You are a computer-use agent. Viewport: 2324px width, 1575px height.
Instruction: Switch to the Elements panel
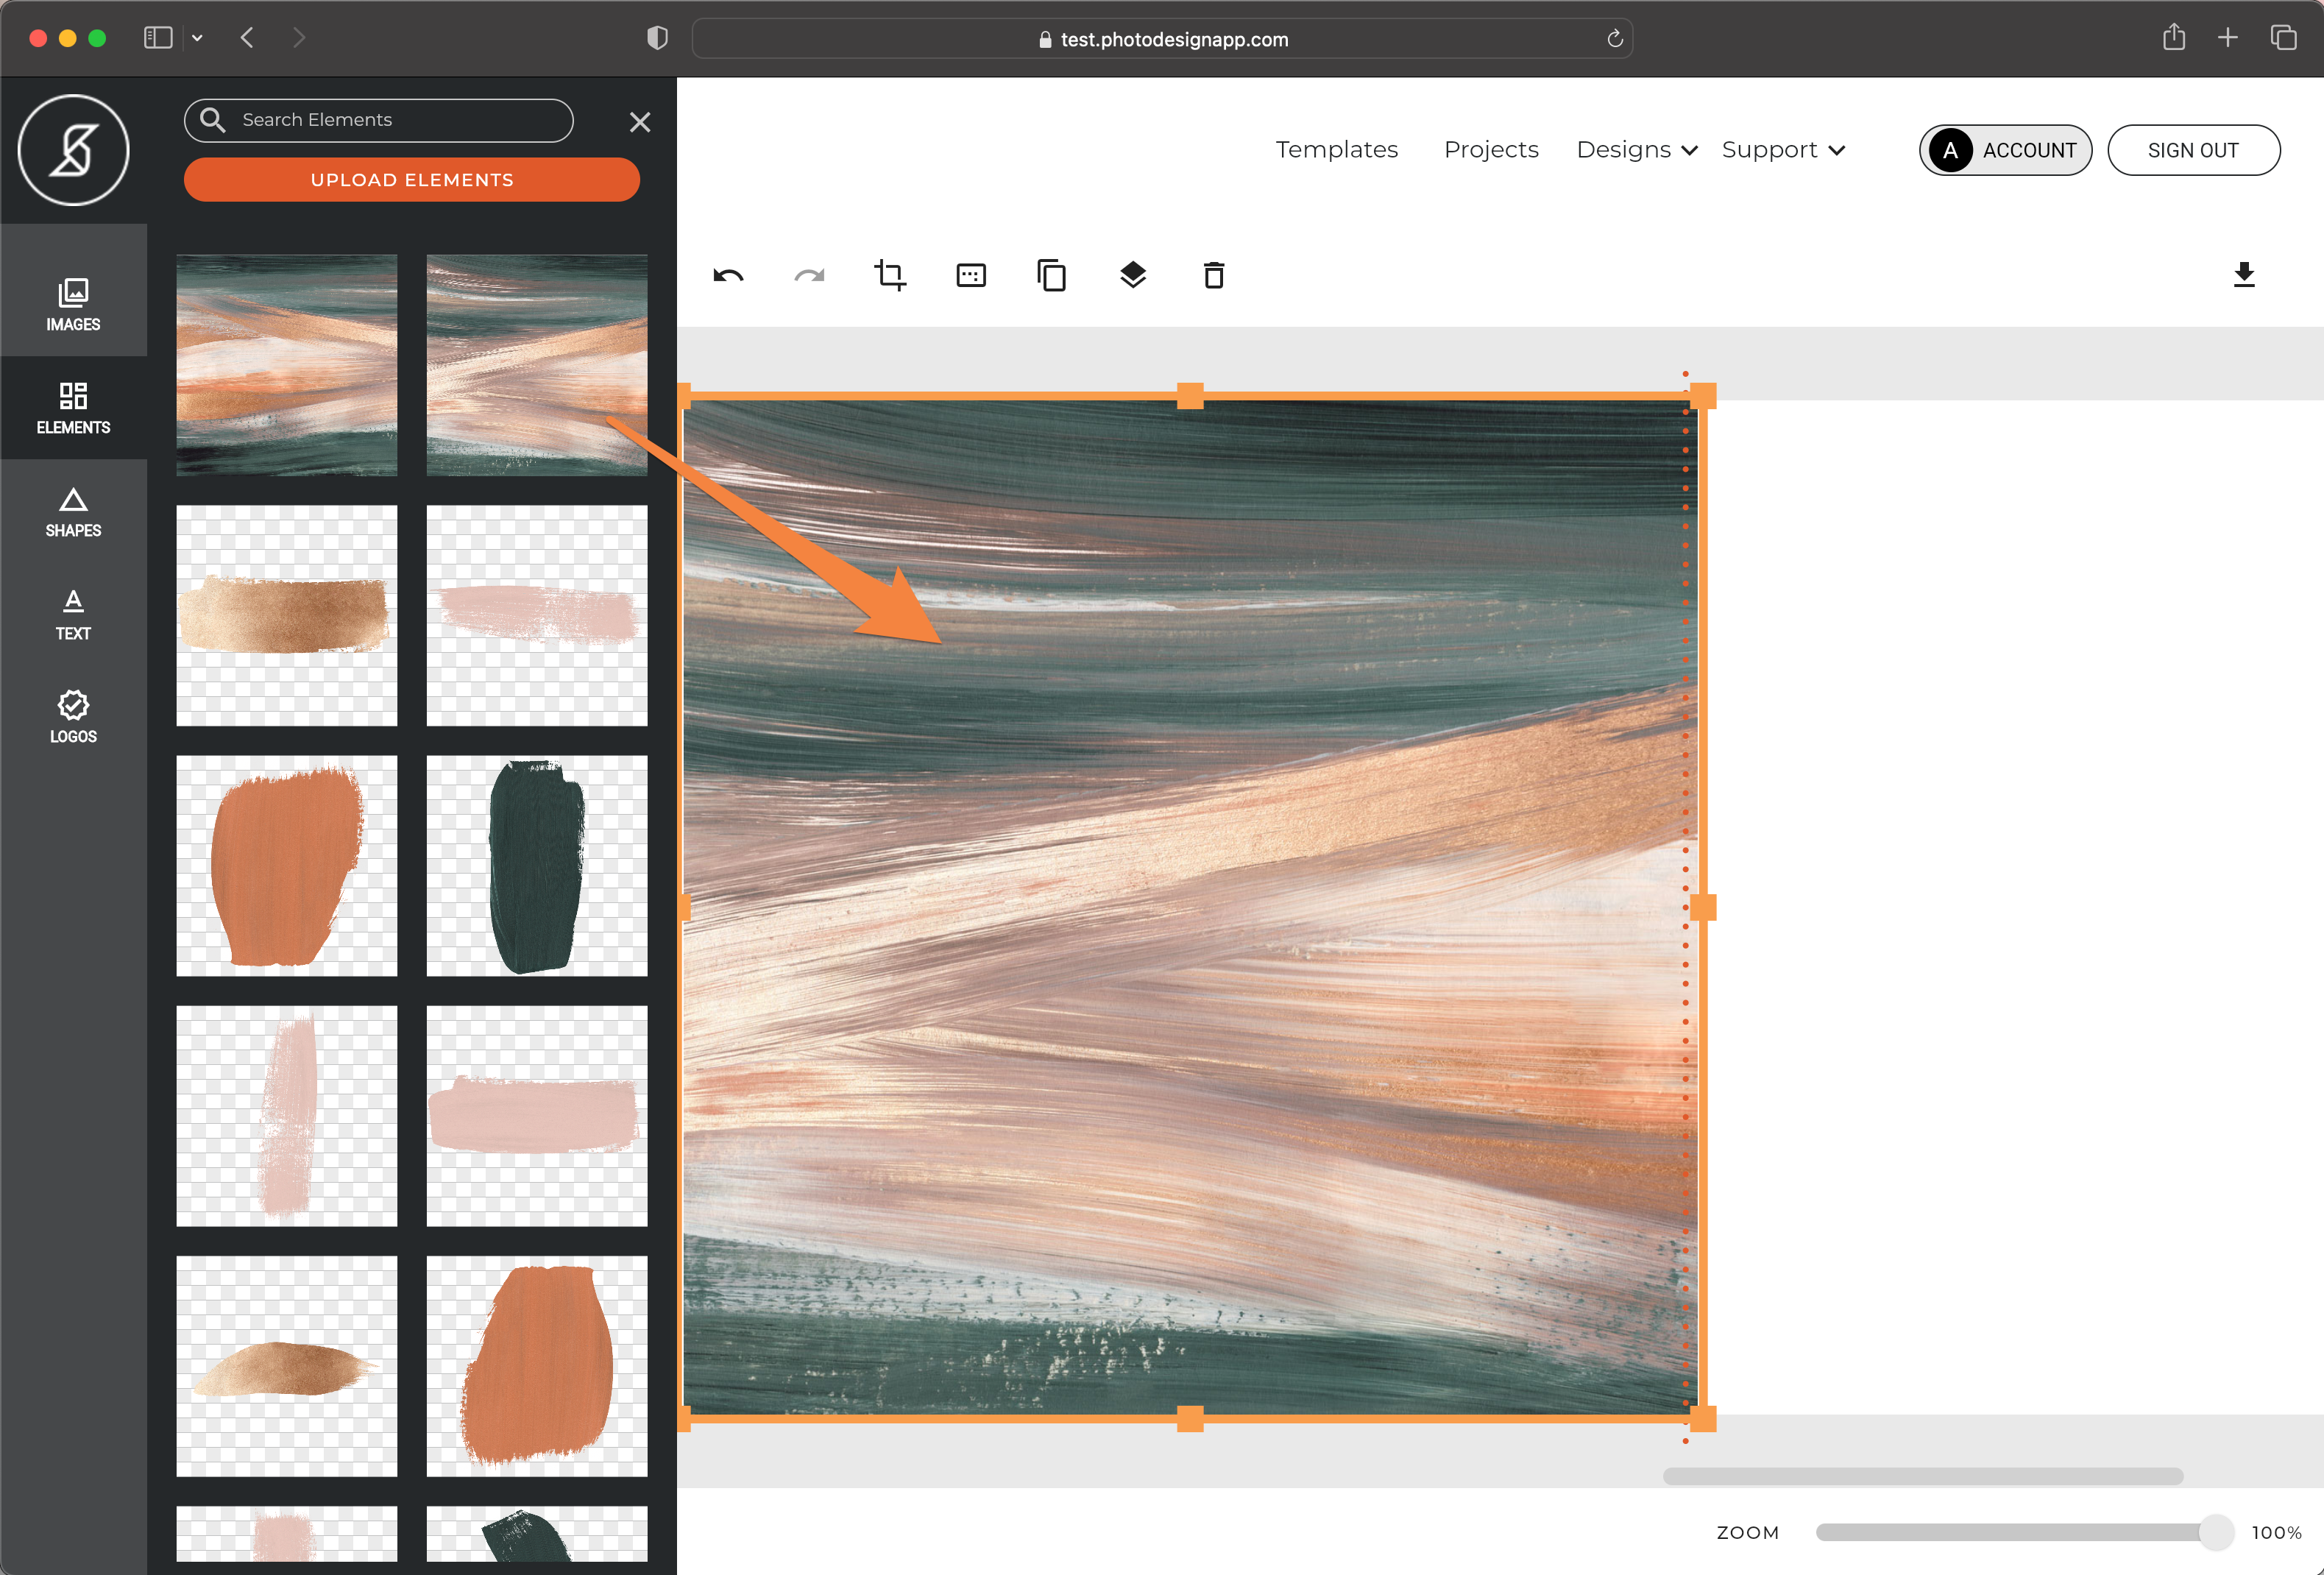click(x=73, y=407)
